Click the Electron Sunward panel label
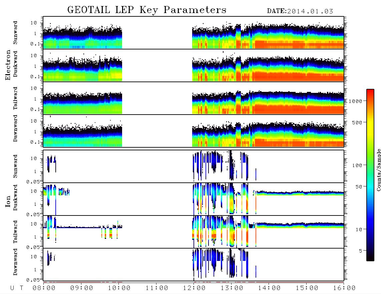 pyautogui.click(x=15, y=33)
